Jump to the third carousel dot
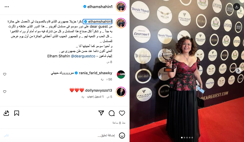244x142 pixels. [187, 138]
